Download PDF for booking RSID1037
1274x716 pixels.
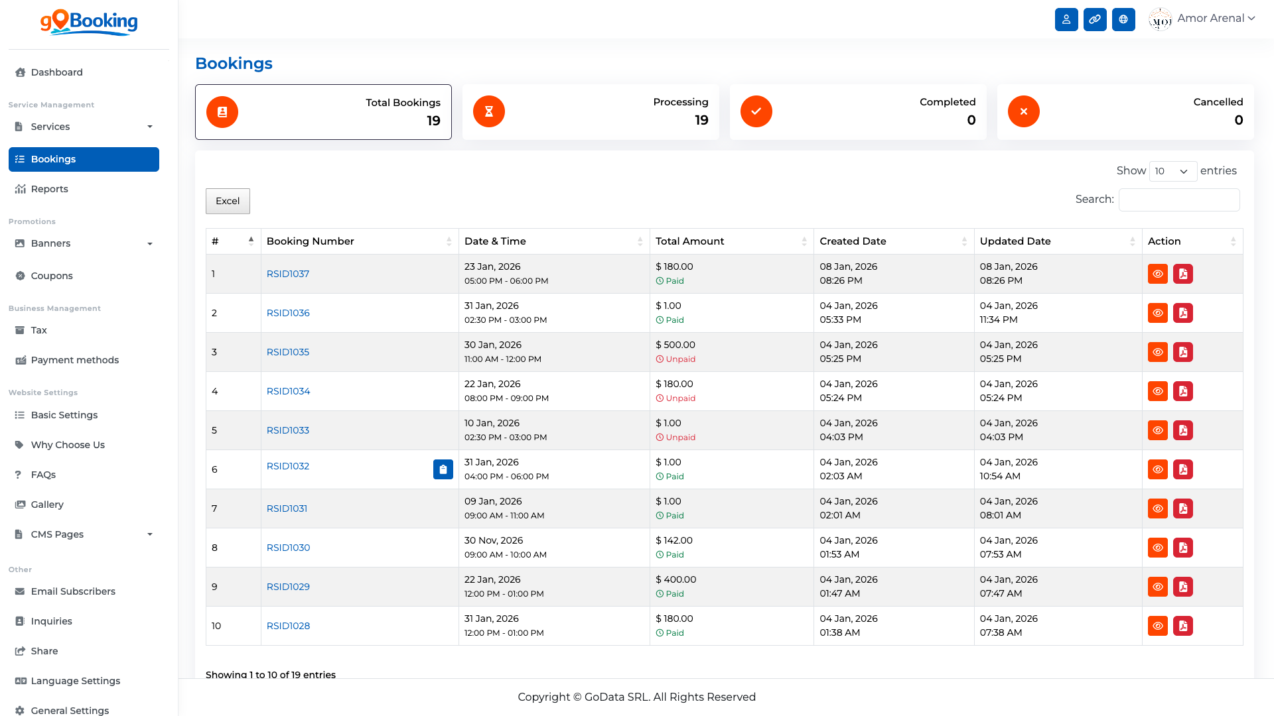tap(1183, 274)
